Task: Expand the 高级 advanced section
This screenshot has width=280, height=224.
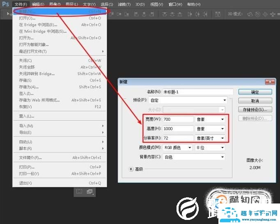Action: 131,169
